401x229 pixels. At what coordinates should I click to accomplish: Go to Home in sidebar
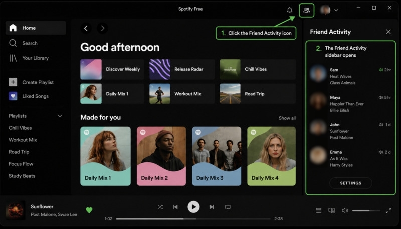[x=36, y=28]
